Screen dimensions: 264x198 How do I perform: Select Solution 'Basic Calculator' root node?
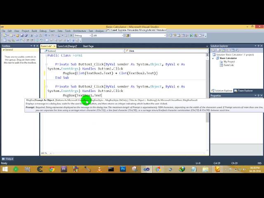point(235,55)
